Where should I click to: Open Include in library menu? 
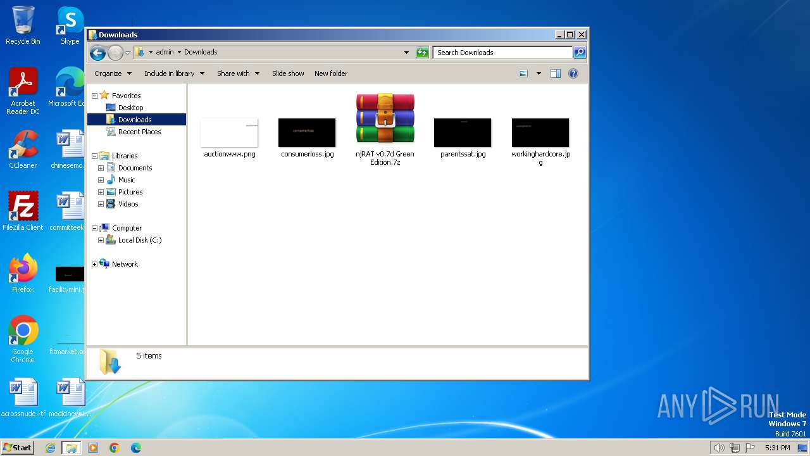tap(174, 73)
